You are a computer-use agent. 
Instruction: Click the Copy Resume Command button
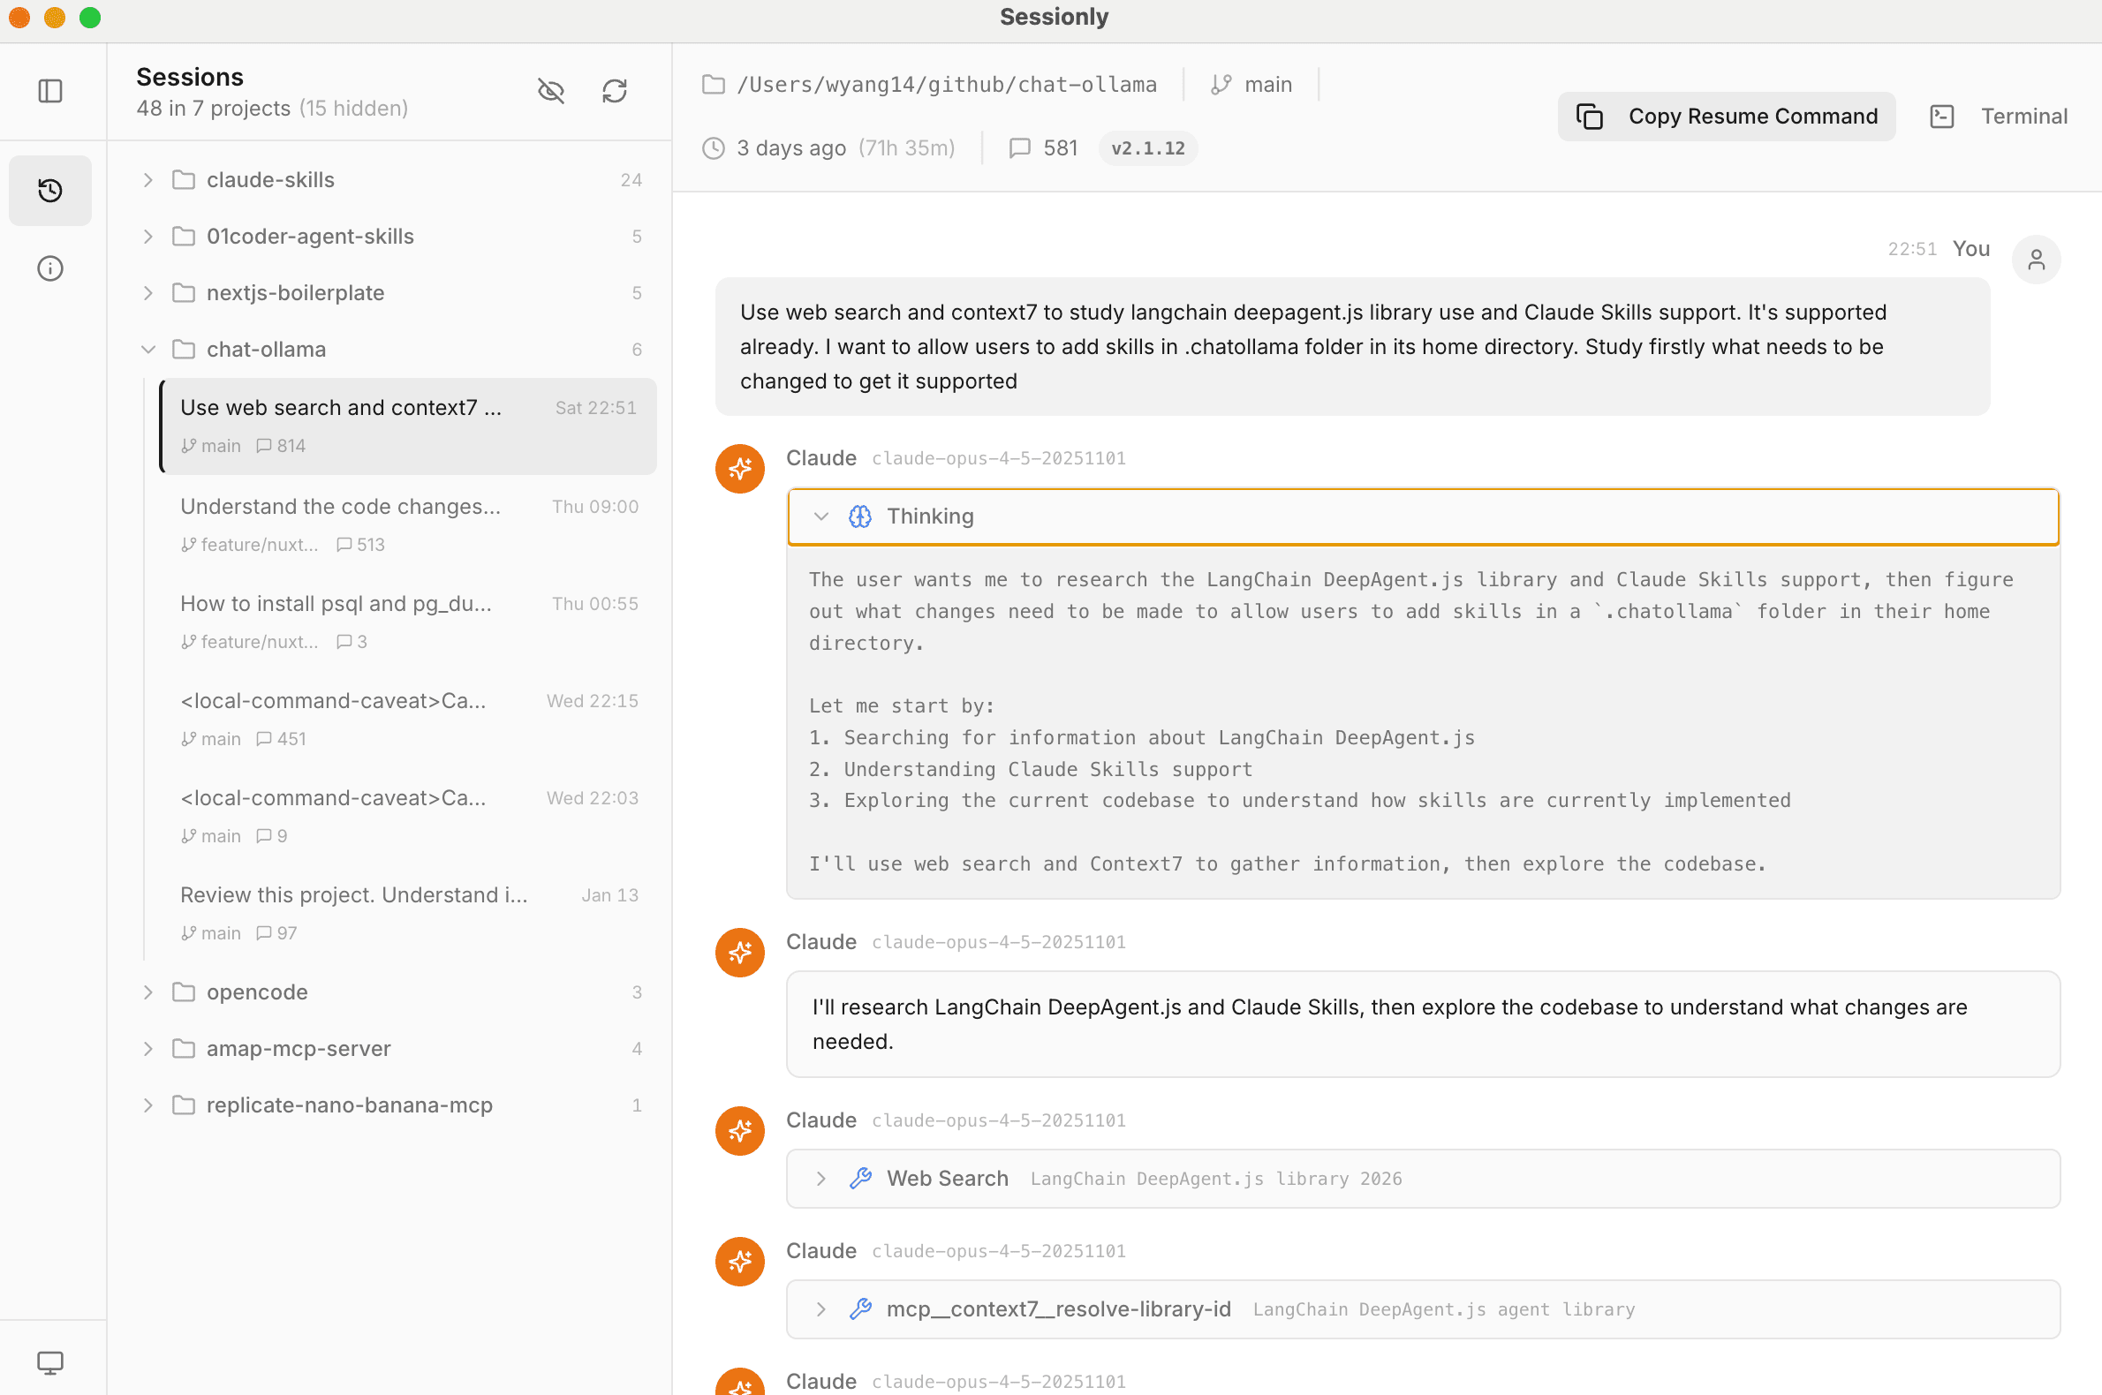coord(1725,116)
